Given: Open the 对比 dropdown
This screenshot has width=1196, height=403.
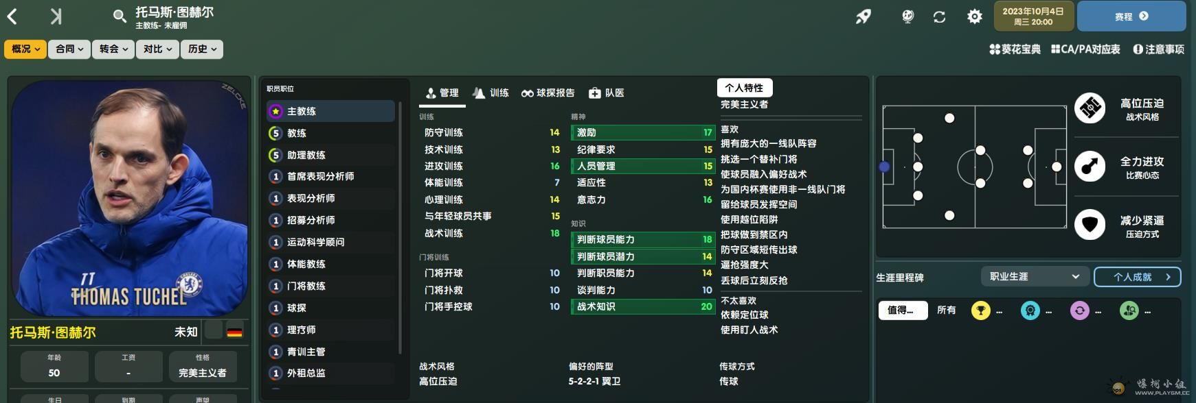Looking at the screenshot, I should [x=157, y=49].
